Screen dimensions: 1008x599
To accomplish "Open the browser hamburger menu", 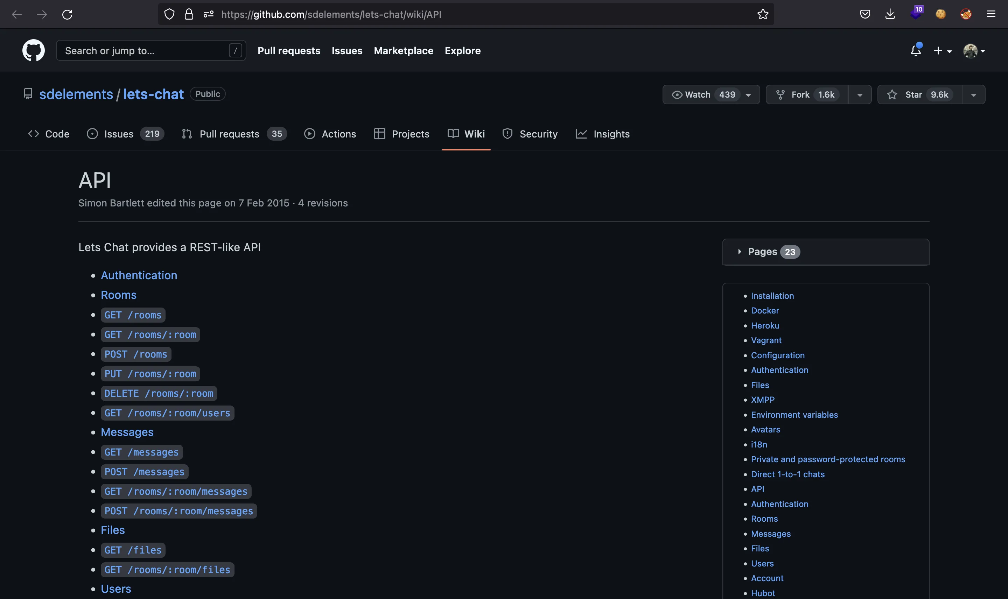I will click(991, 15).
